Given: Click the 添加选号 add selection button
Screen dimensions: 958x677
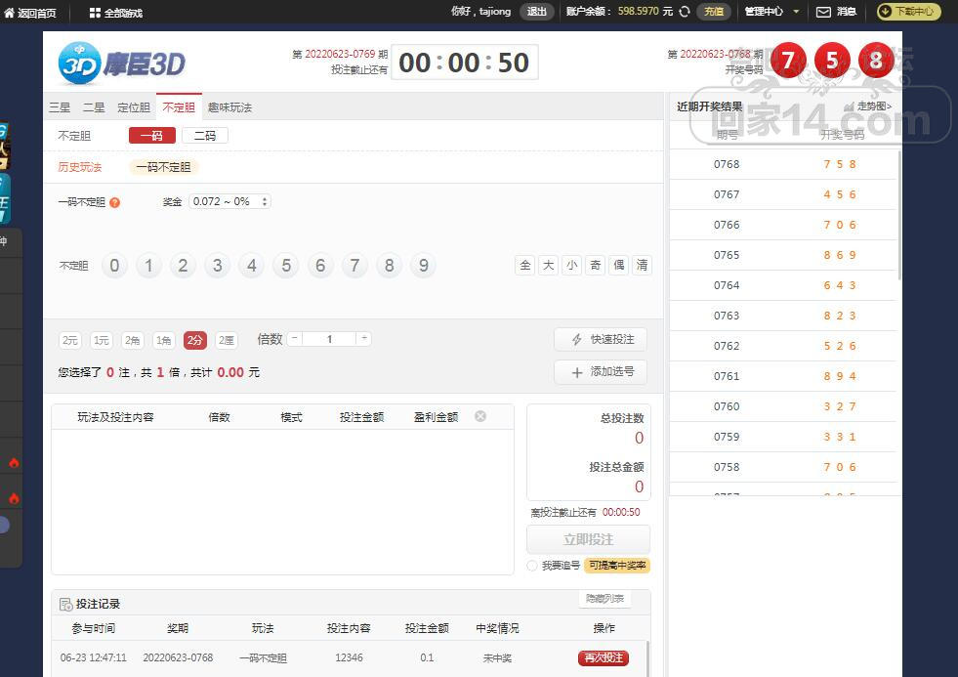Looking at the screenshot, I should coord(601,372).
